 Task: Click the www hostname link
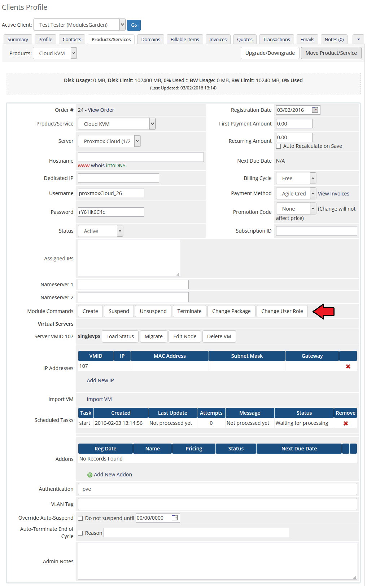click(84, 166)
